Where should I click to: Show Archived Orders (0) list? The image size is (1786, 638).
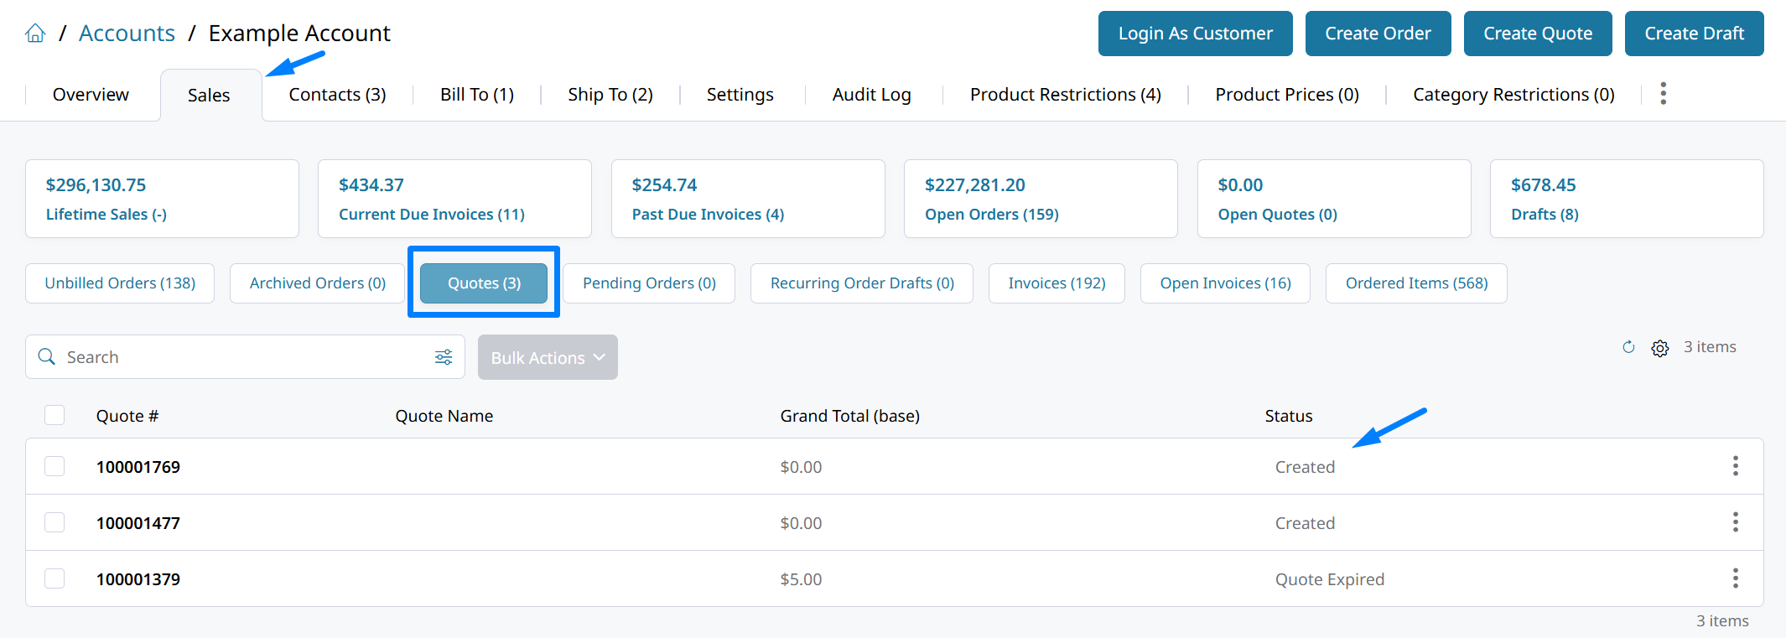(318, 283)
